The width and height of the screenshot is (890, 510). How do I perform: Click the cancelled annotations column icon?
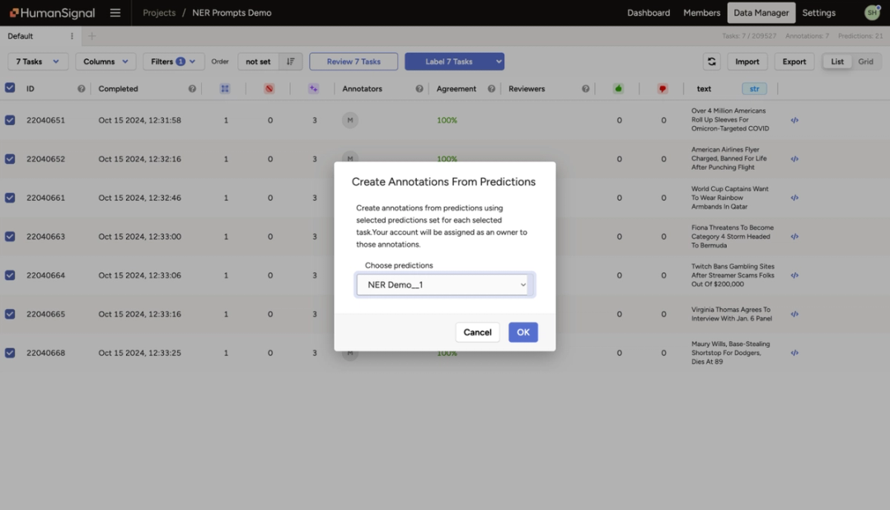[269, 88]
